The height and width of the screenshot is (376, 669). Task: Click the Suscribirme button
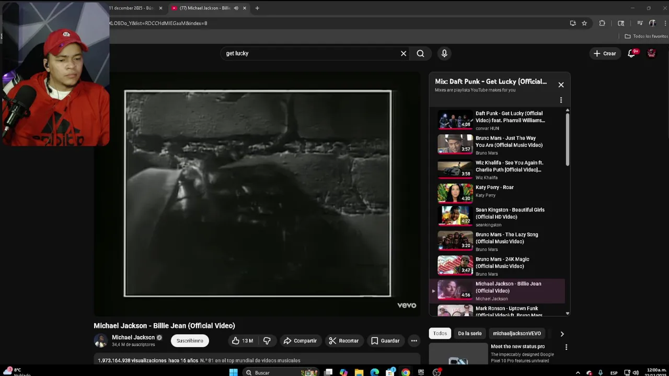click(190, 340)
